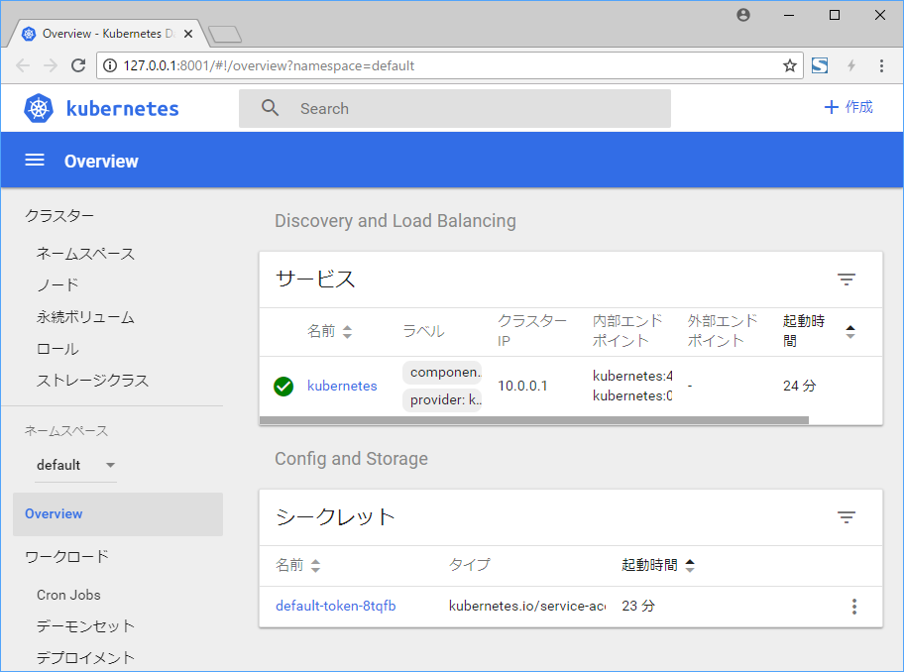Click the provider label chip

pyautogui.click(x=442, y=400)
